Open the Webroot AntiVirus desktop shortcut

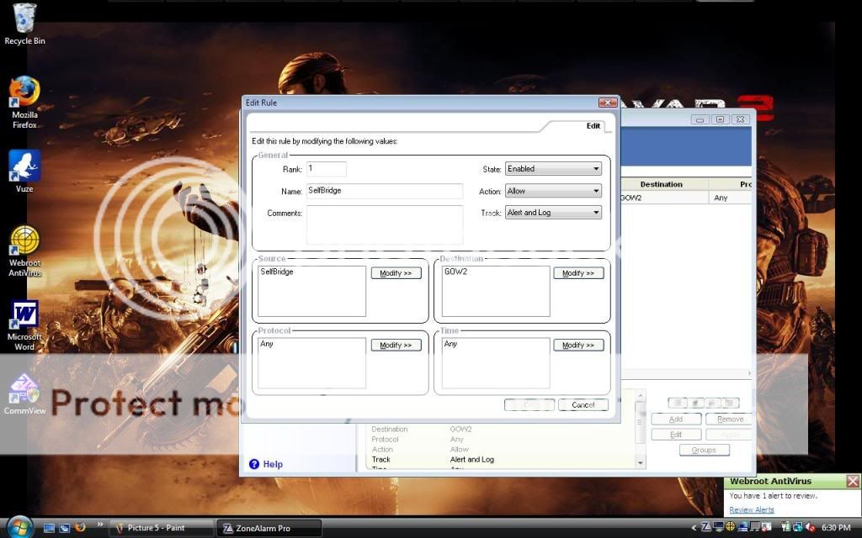click(24, 251)
